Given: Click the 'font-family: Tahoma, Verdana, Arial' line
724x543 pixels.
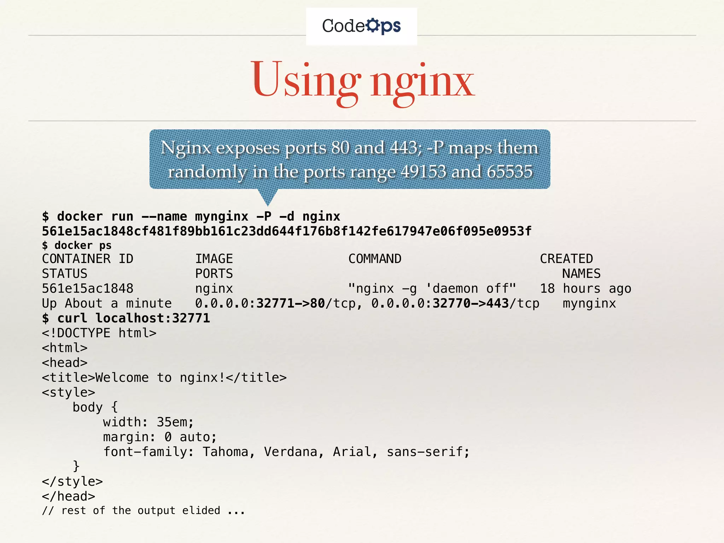Looking at the screenshot, I should click(286, 452).
